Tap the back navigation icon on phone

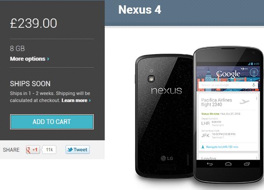point(209,164)
